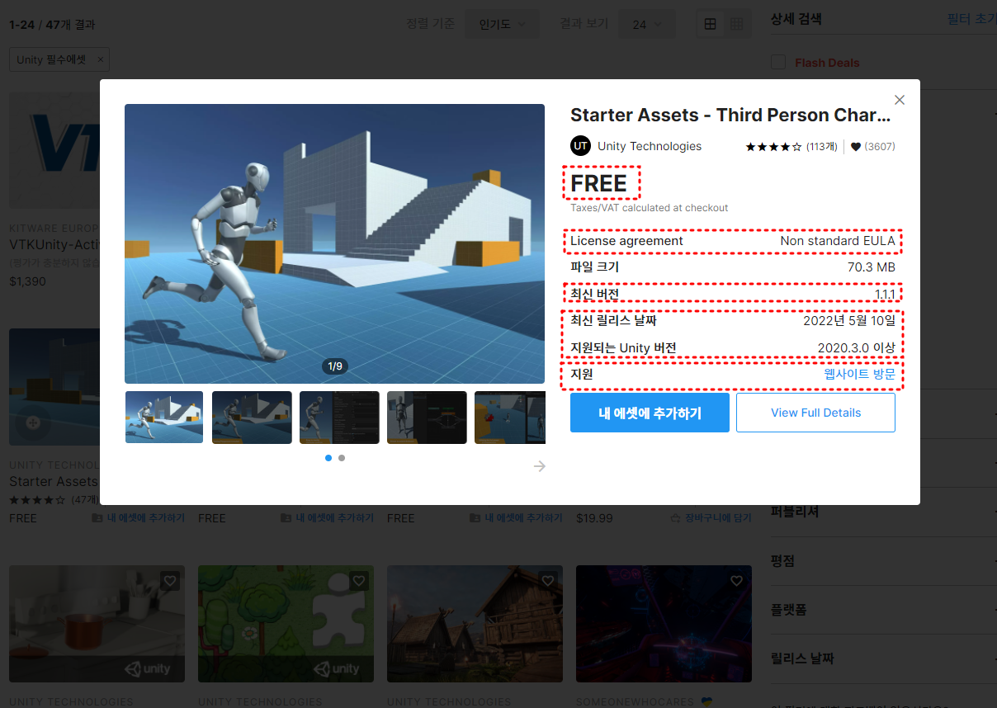The image size is (997, 708).
Task: Close the asset quick-look dialog
Action: pos(900,100)
